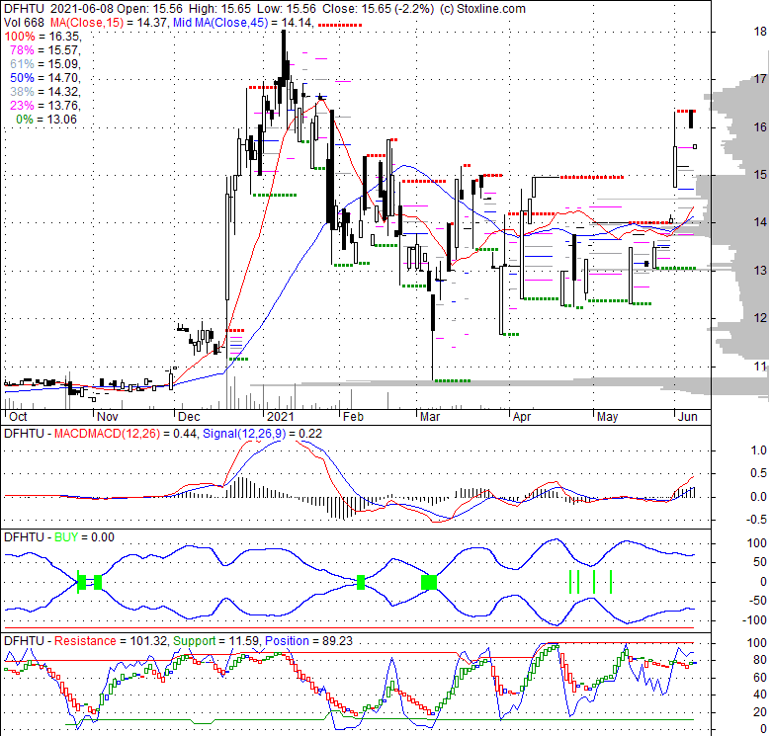Click the 2021 label on time axis

tap(280, 417)
